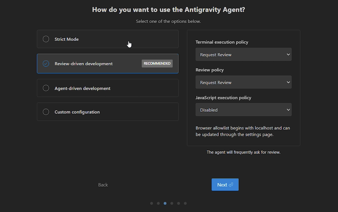The height and width of the screenshot is (212, 338).
Task: Open the Review policy dropdown
Action: click(x=243, y=82)
